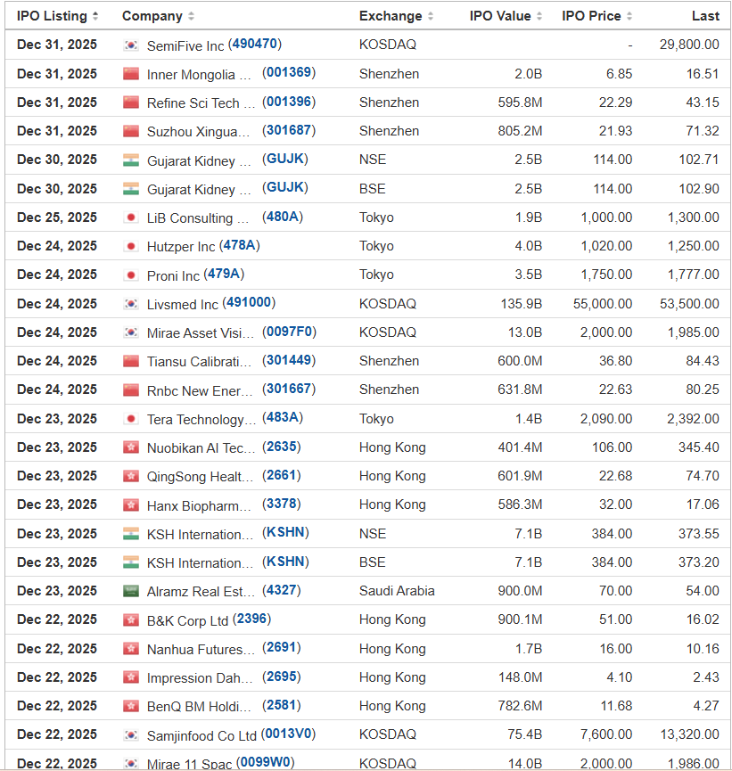Click Hong Kong flag beside QingSong Healt

tap(131, 476)
